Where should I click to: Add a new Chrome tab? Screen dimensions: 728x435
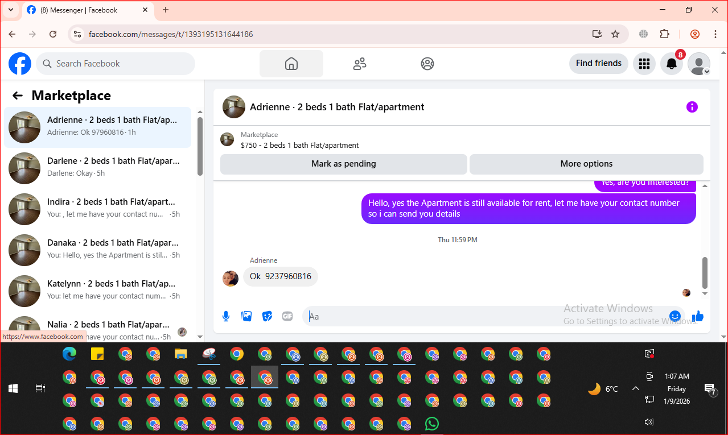tap(166, 10)
